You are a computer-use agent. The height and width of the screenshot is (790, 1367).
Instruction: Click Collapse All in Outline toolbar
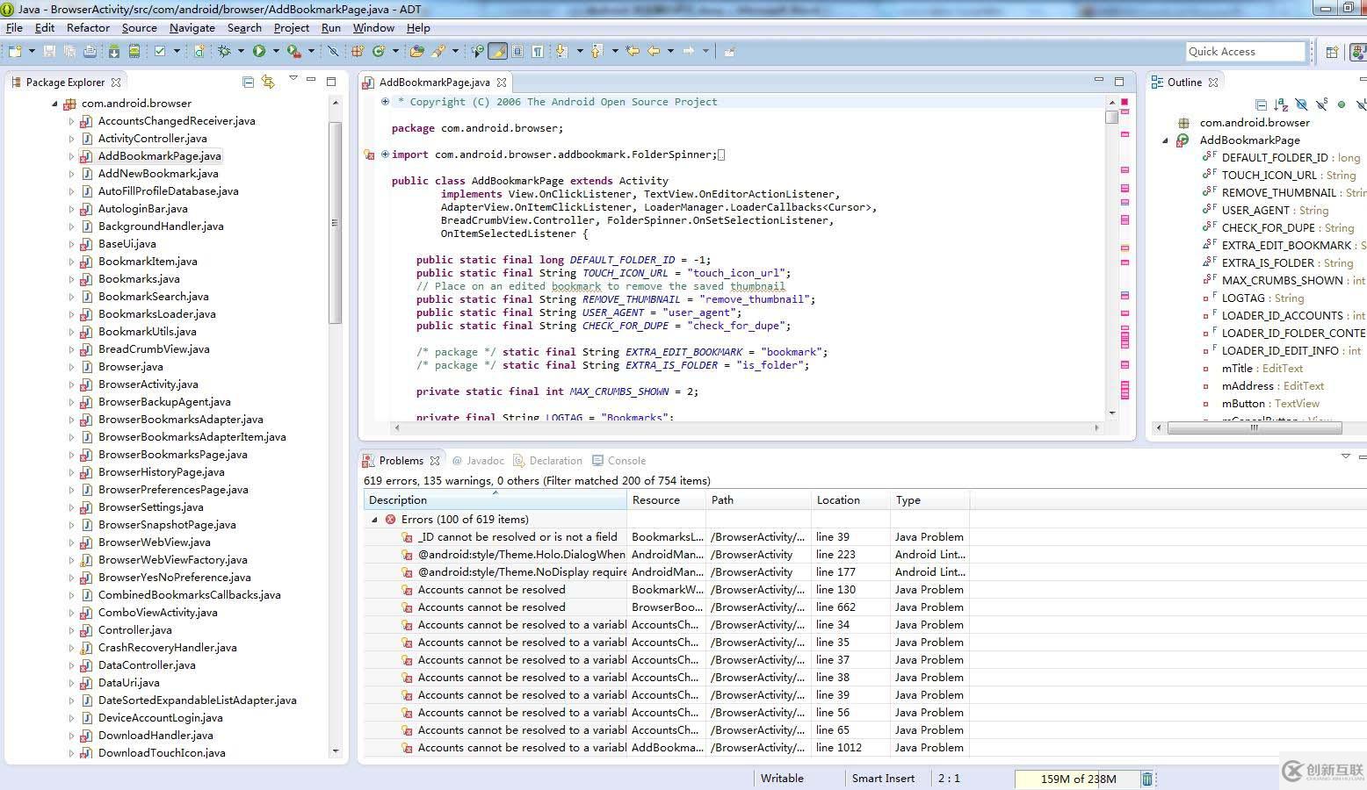point(1261,104)
